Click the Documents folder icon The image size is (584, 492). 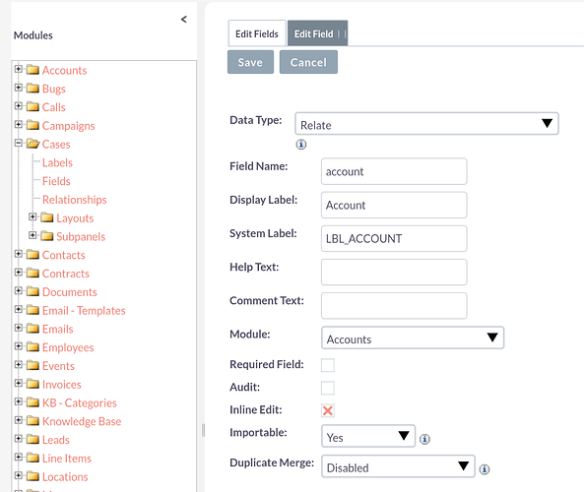pos(32,291)
